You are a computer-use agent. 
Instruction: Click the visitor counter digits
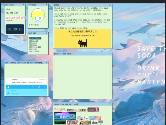[x=16, y=18]
